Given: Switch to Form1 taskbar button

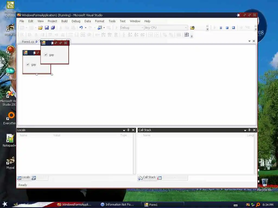Looking at the screenshot, I should tap(162, 205).
